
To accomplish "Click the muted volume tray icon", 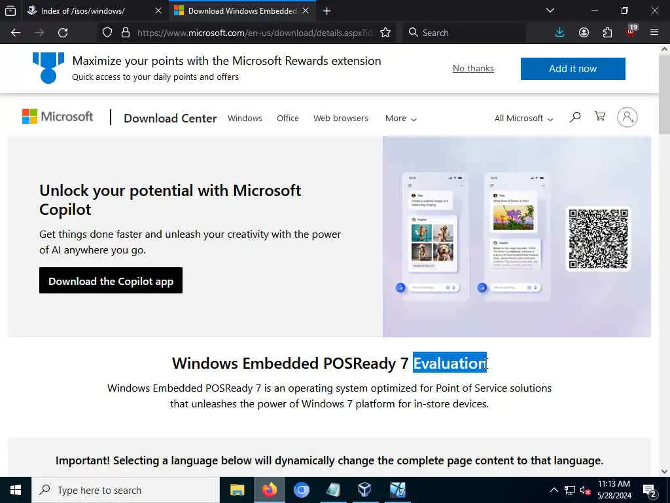I will pyautogui.click(x=586, y=490).
